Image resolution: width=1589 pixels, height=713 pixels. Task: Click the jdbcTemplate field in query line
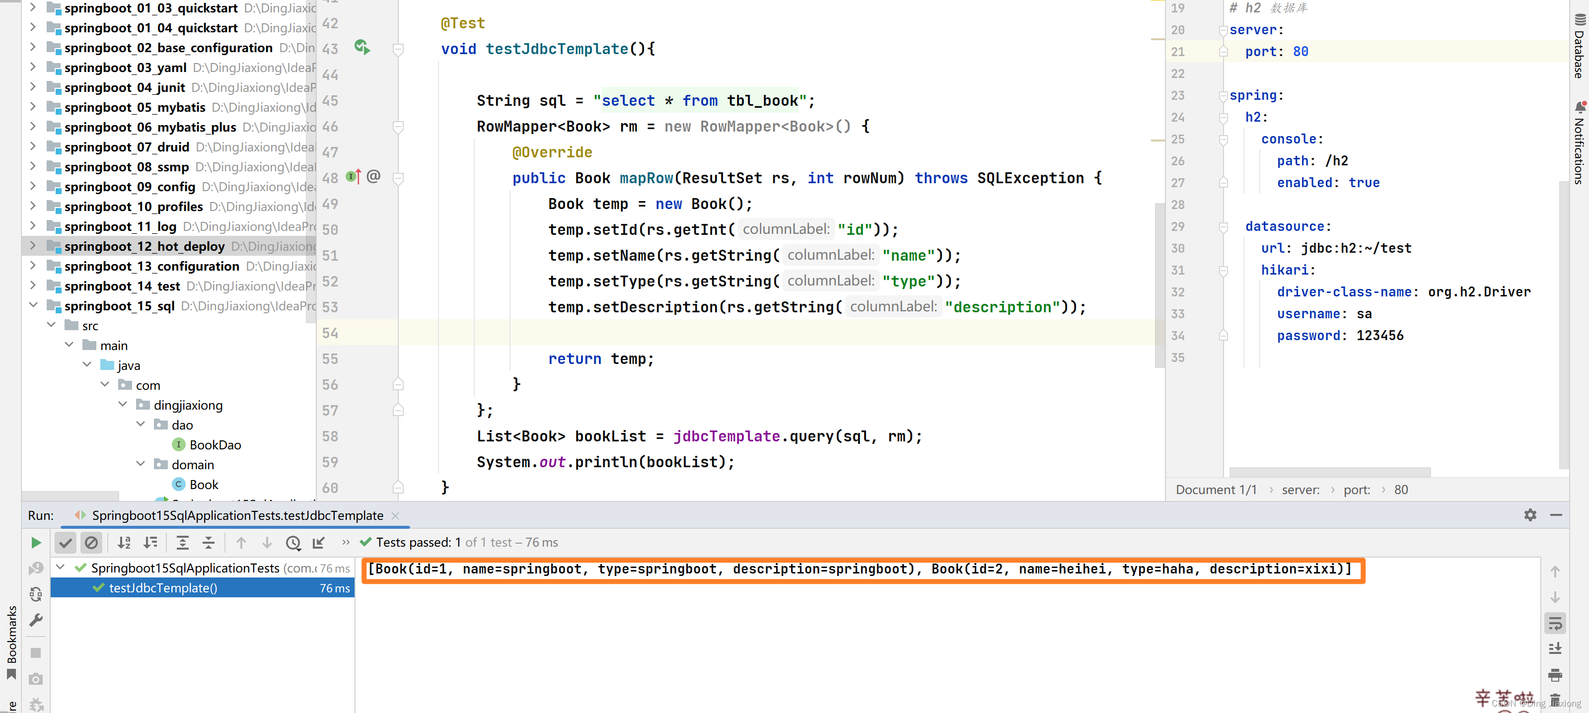(726, 436)
